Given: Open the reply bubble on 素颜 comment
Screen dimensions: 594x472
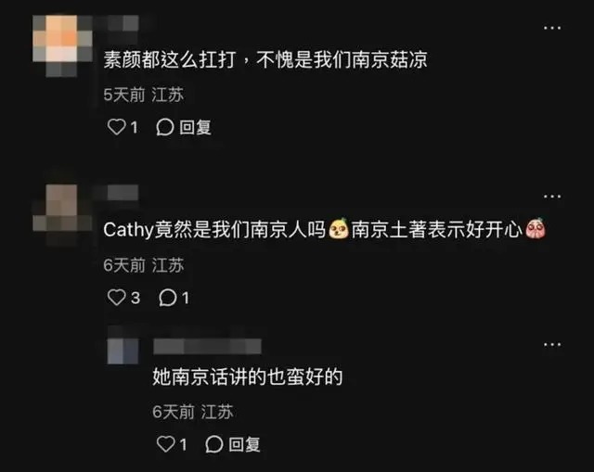Looking at the screenshot, I should (165, 127).
